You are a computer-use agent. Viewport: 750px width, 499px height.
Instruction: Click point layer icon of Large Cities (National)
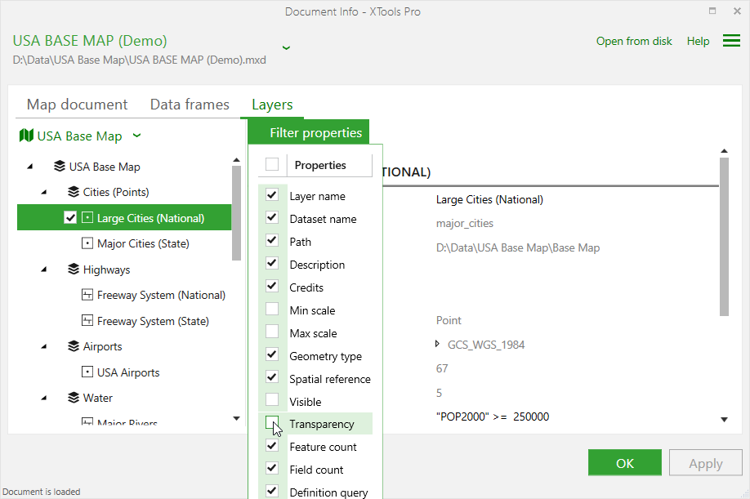click(87, 218)
